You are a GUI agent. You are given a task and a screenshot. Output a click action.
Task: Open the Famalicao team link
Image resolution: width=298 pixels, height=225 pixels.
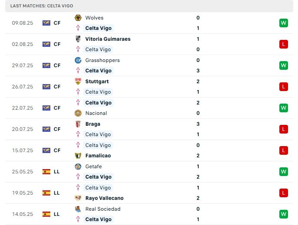pyautogui.click(x=98, y=156)
